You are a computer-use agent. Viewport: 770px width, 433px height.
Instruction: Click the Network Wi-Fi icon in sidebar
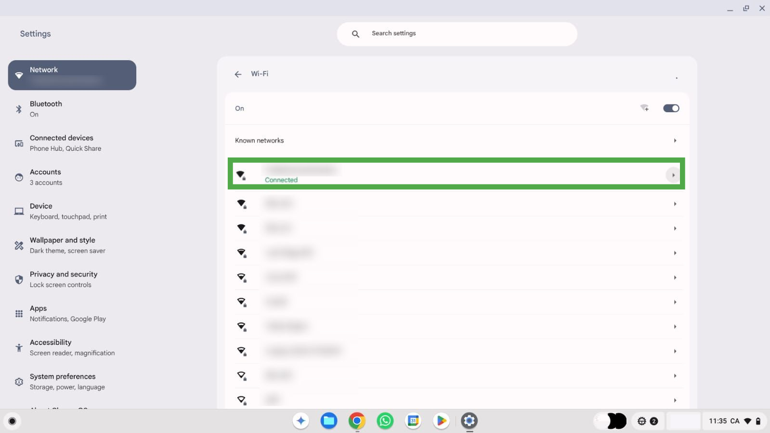19,75
